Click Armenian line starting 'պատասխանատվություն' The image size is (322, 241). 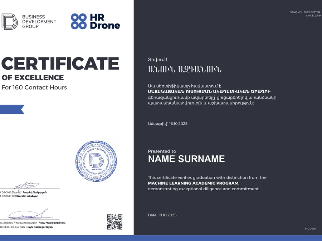(201, 103)
